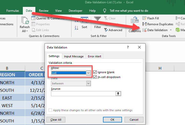Click the EAST region cell
185x125 pixels.
pos(12,98)
